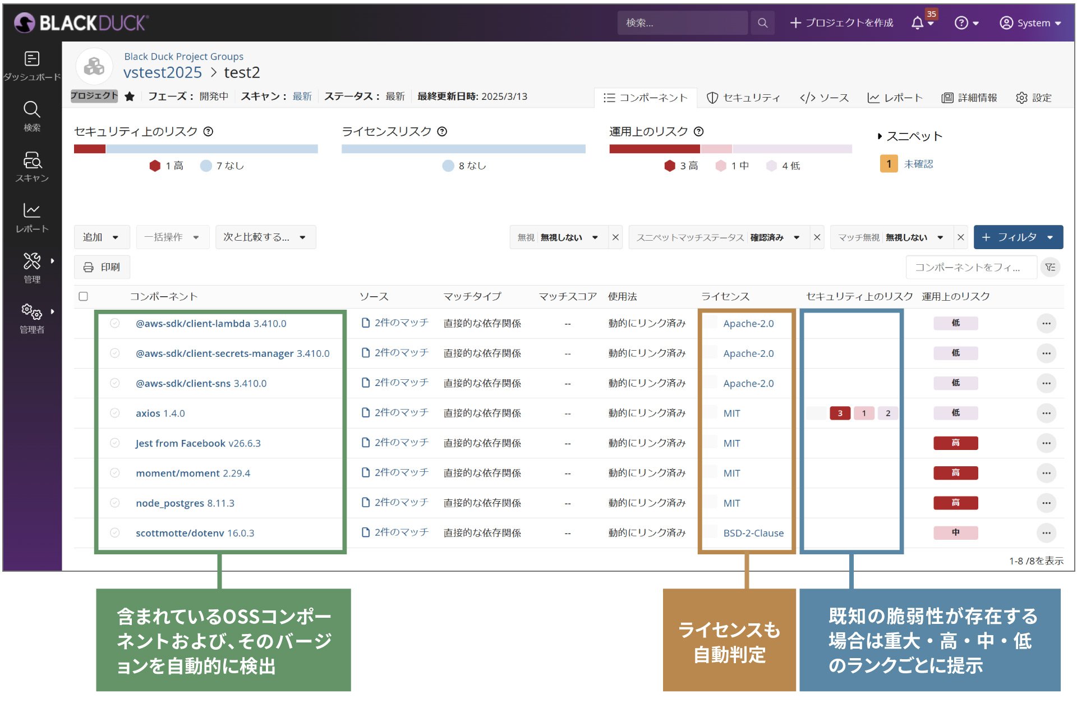Click the high vulnerability count 3 for axios
Viewport: 1077px width, 712px height.
[x=840, y=413]
